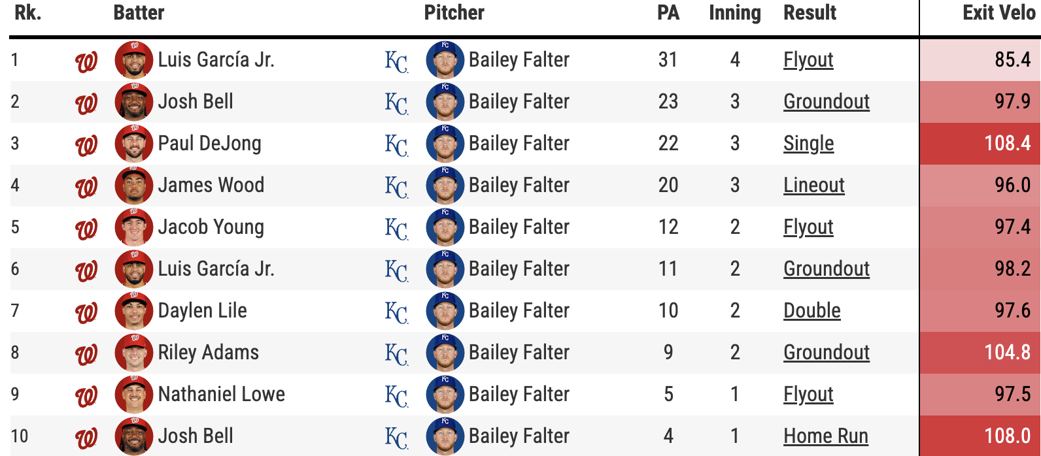
Task: Click the Result column header
Action: tap(810, 13)
